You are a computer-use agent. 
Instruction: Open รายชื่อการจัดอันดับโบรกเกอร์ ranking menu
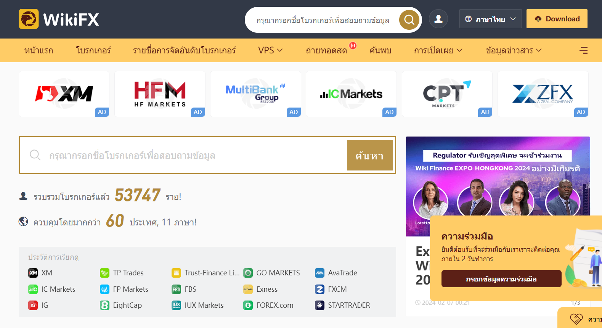tap(185, 50)
